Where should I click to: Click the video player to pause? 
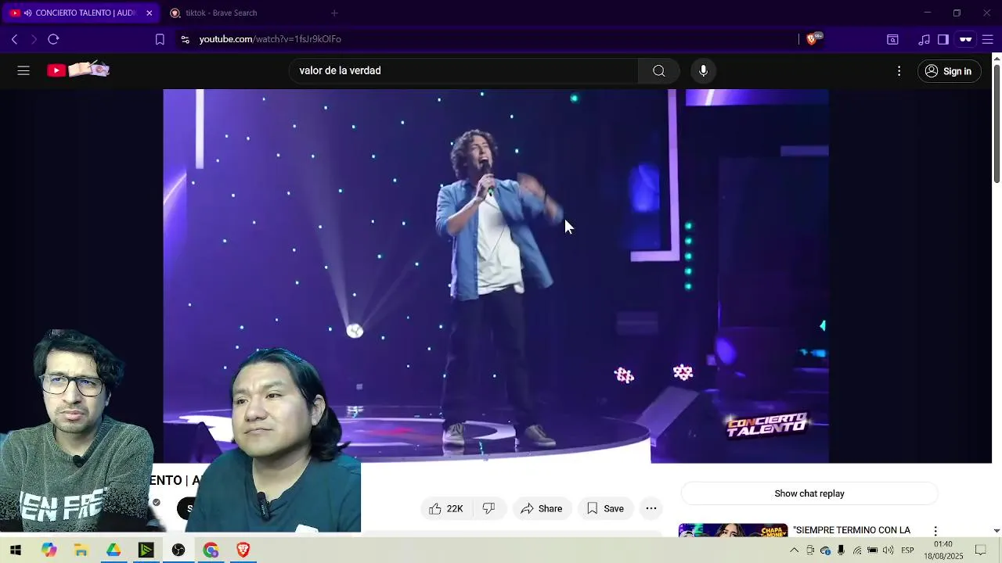tap(496, 275)
